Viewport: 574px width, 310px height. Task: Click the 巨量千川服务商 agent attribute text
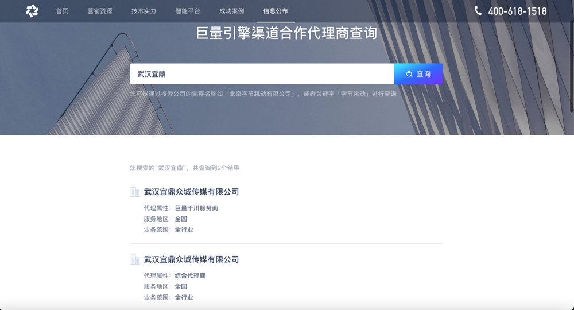(196, 208)
